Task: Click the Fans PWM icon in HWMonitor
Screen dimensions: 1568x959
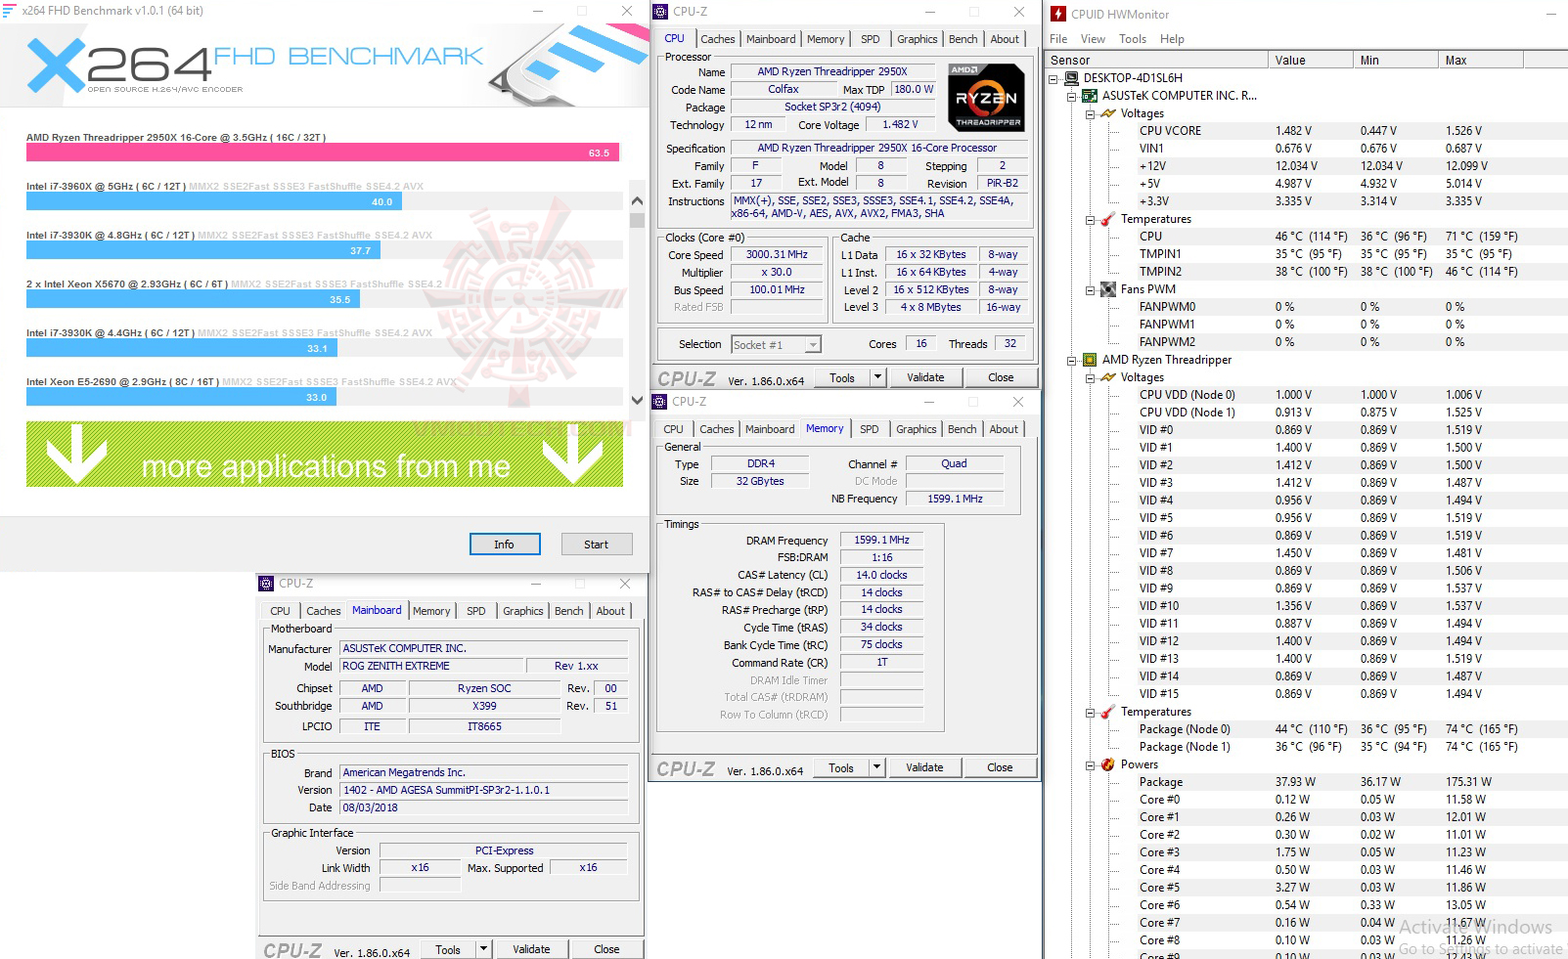Action: pos(1108,289)
